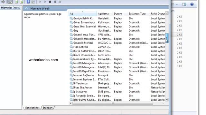Click the second play arrow toolbar icon

point(45,2)
